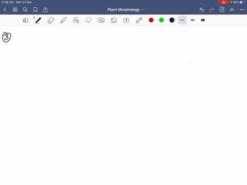Add a new page
The width and height of the screenshot is (247, 185).
222,10
